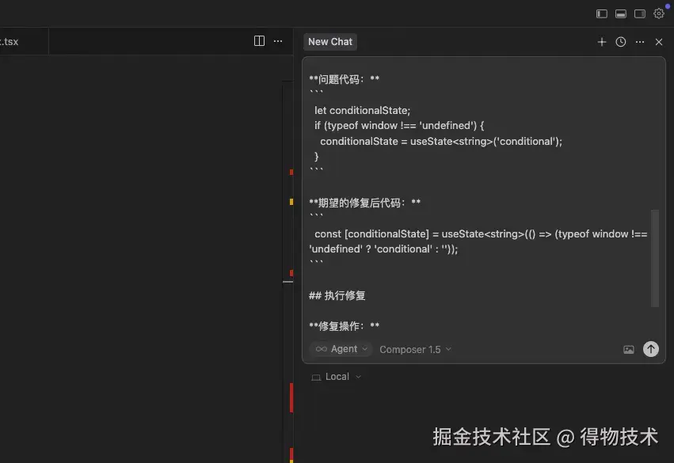Open settings via the gear icon
Viewport: 674px width, 463px height.
point(658,13)
